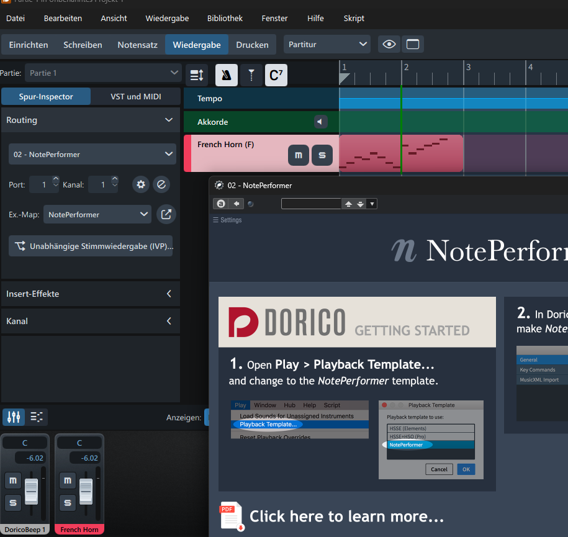Click the track height adjust icon
Screen dimensions: 568x537
coord(197,75)
